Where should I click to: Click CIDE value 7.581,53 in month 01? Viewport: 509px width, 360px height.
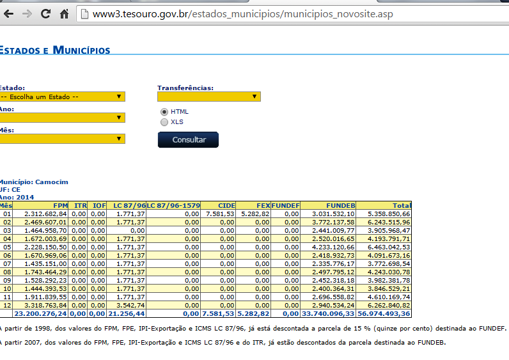pyautogui.click(x=220, y=214)
